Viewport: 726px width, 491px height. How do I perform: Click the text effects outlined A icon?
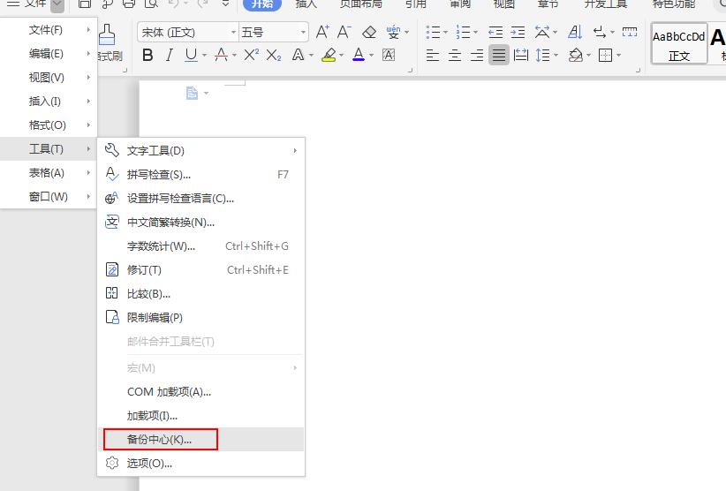pyautogui.click(x=298, y=55)
